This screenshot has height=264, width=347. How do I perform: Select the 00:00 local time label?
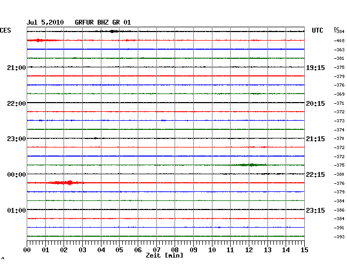[17, 175]
